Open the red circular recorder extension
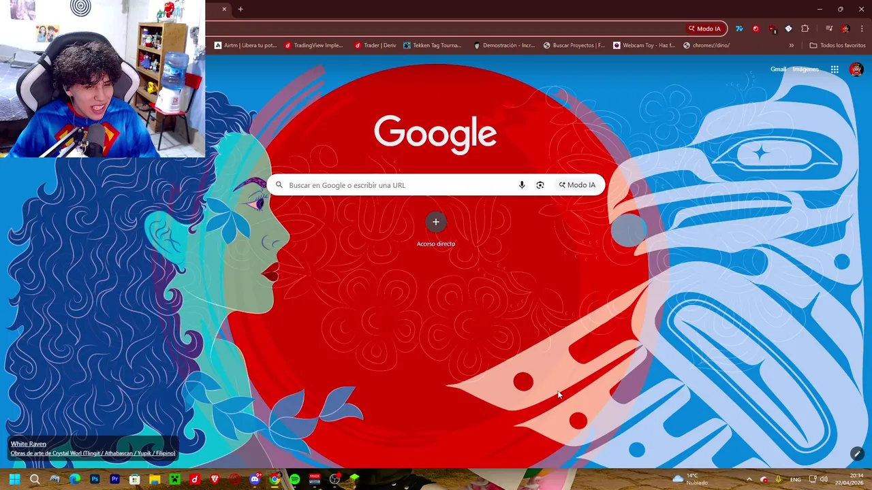872x490 pixels. pos(756,29)
